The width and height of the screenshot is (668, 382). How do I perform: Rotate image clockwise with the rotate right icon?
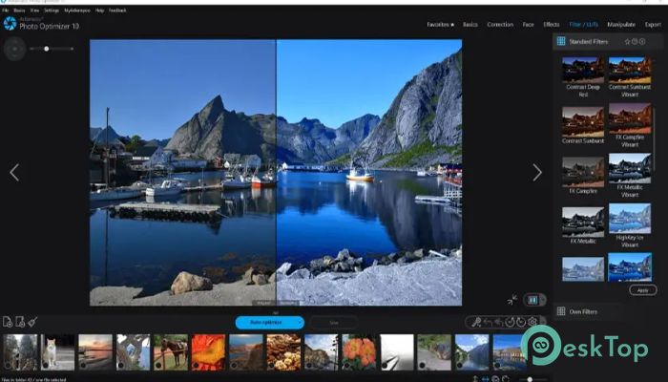point(521,323)
